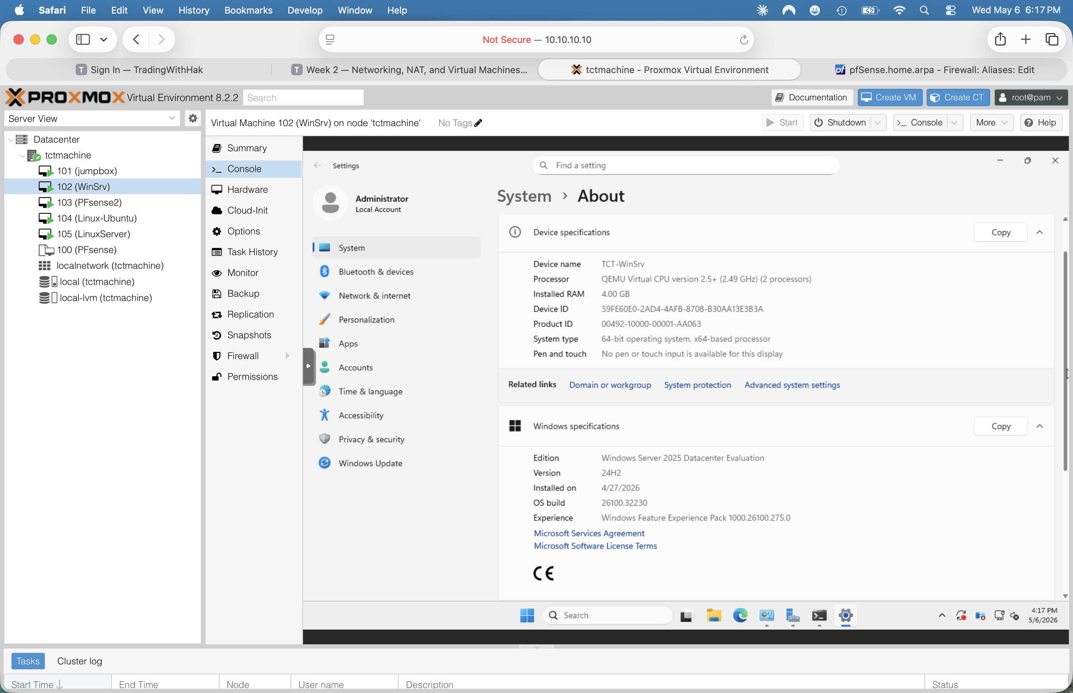Switch to Cluster log tab
The image size is (1073, 693).
pyautogui.click(x=79, y=661)
